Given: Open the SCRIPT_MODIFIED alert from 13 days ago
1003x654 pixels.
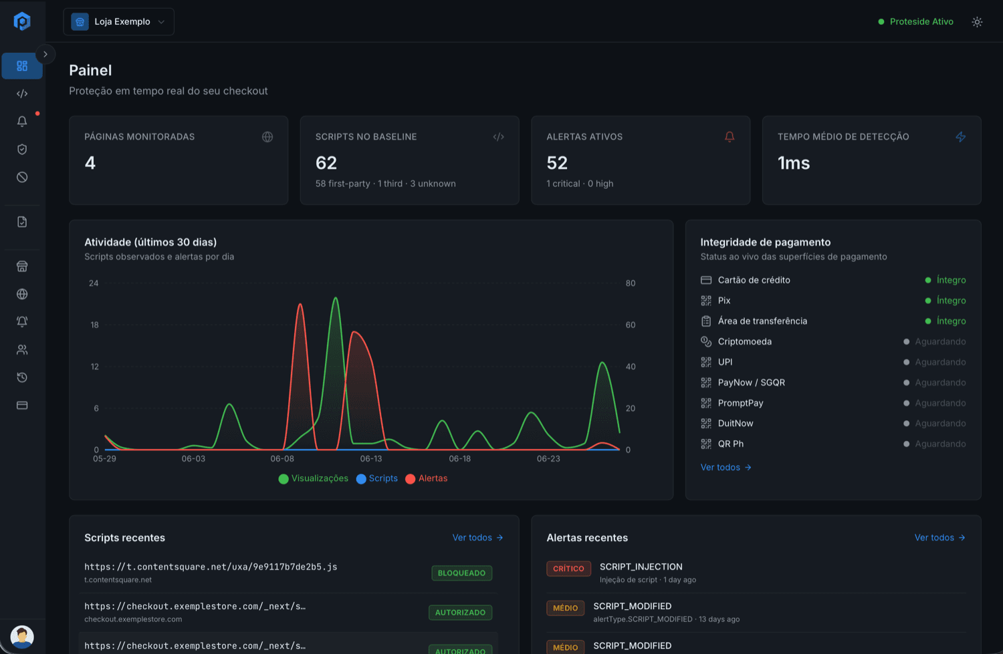Looking at the screenshot, I should click(x=632, y=607).
